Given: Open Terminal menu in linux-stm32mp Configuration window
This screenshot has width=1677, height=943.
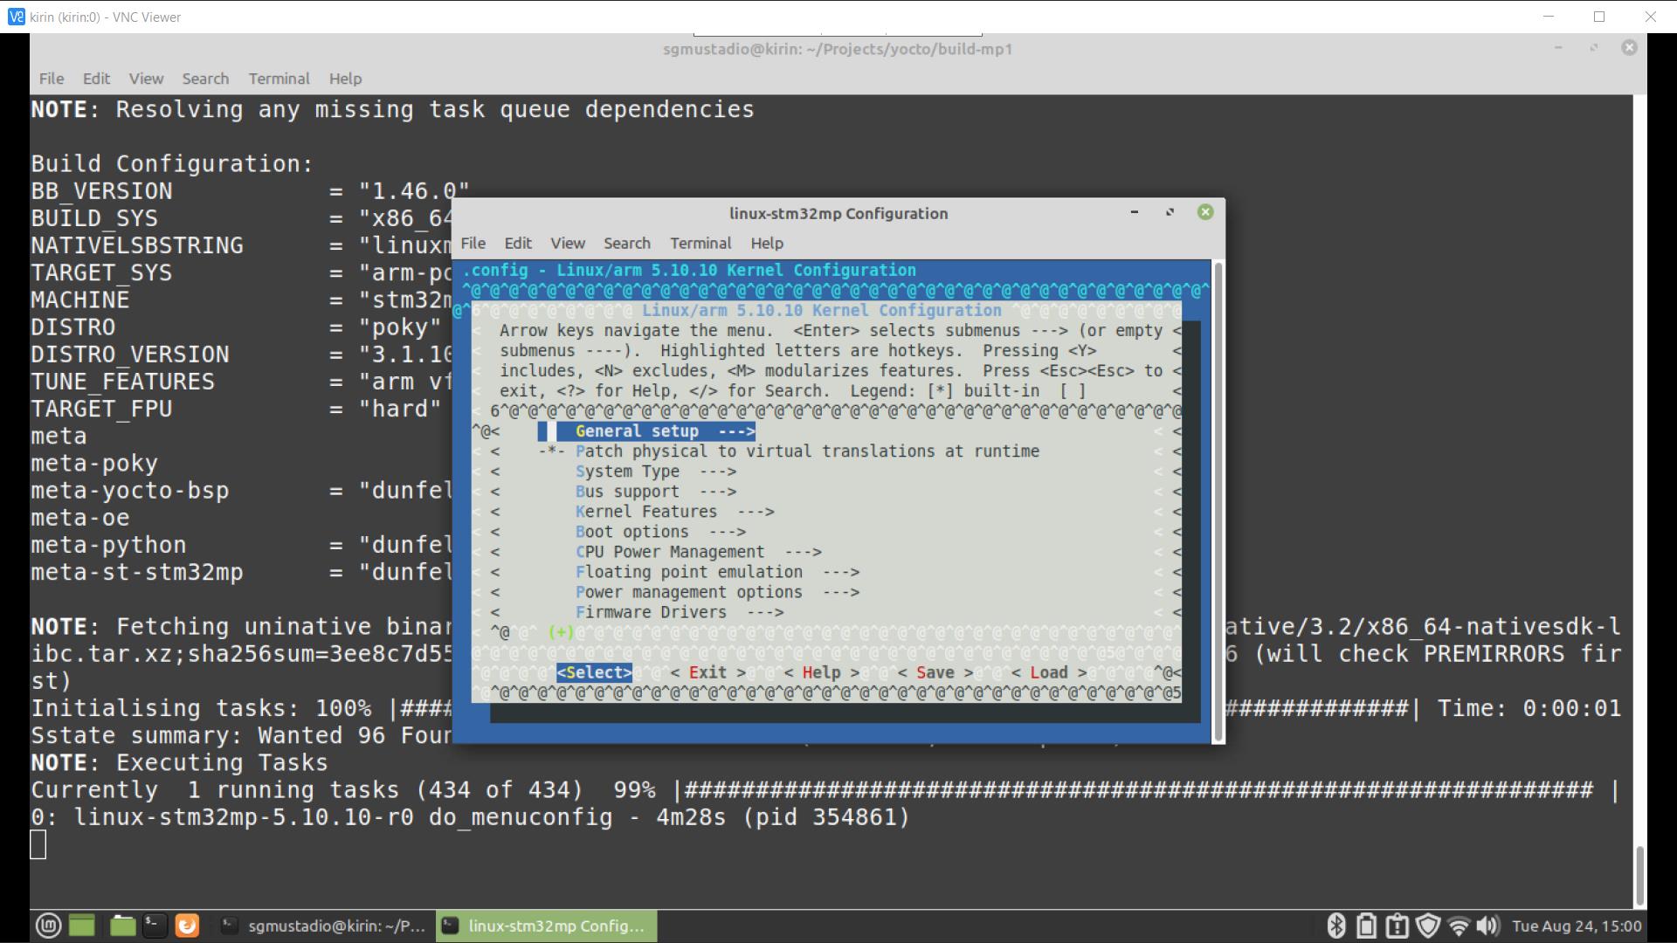Looking at the screenshot, I should [x=700, y=244].
